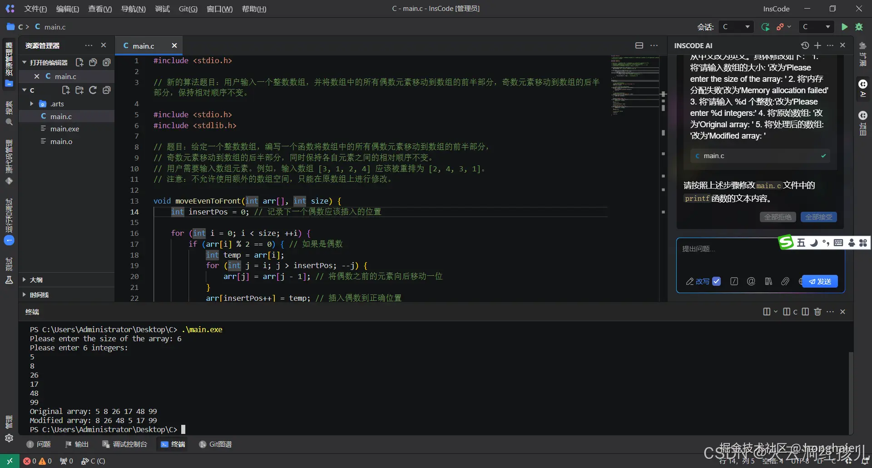872x468 pixels.
Task: Start a new INSCODE AI chat
Action: [x=817, y=45]
